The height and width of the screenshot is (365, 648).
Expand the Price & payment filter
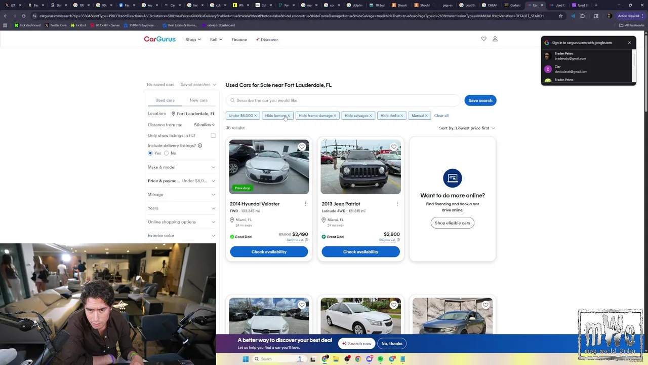(181, 181)
